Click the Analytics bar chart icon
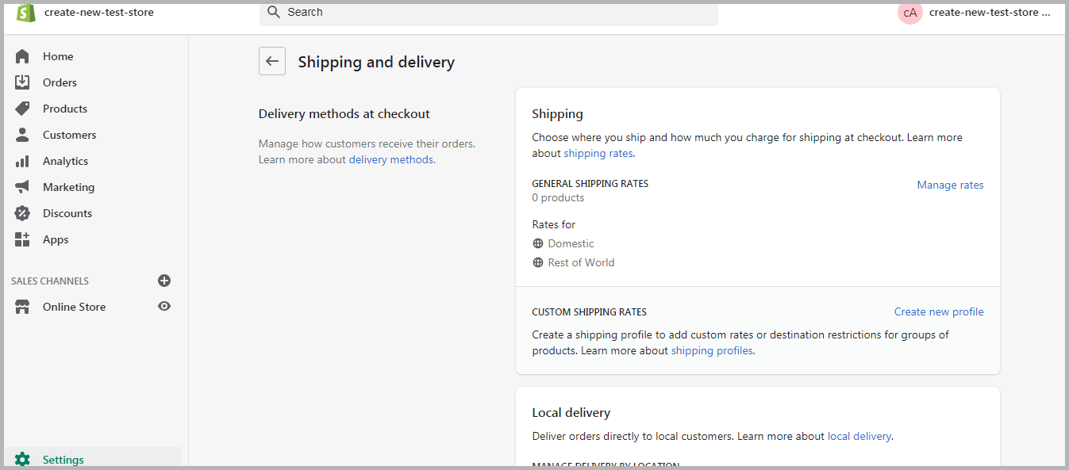The height and width of the screenshot is (470, 1069). click(22, 161)
